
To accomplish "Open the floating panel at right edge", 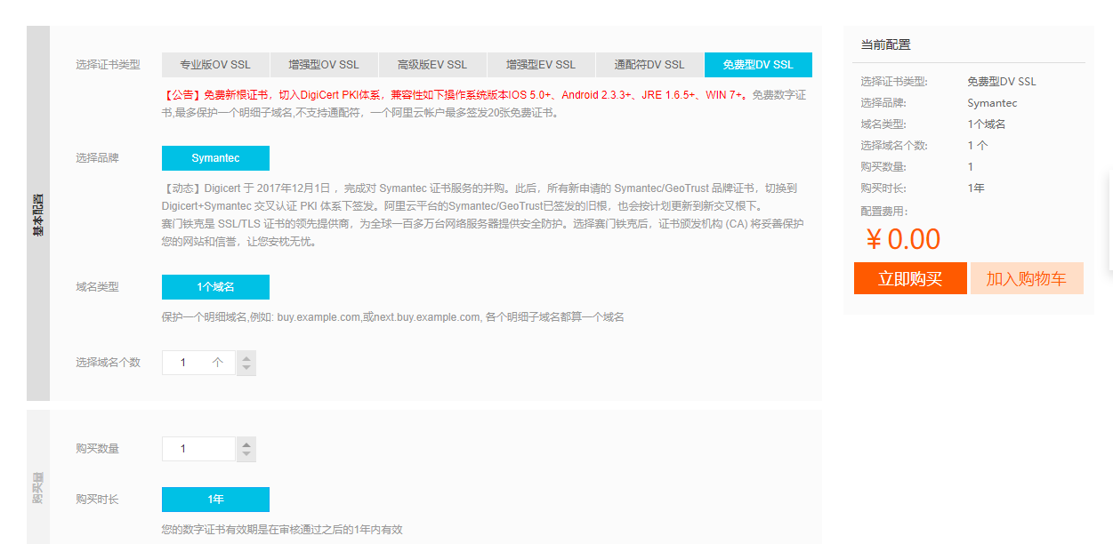I will click(1109, 222).
